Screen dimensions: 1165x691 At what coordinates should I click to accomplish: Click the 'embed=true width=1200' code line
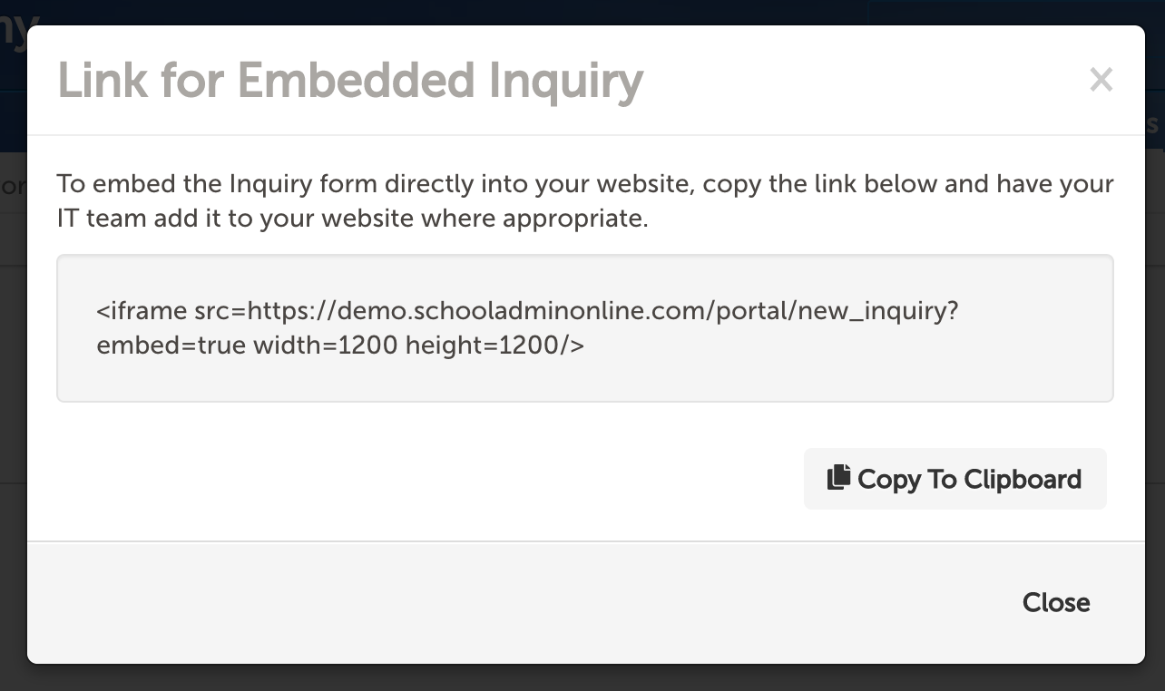[x=247, y=345]
